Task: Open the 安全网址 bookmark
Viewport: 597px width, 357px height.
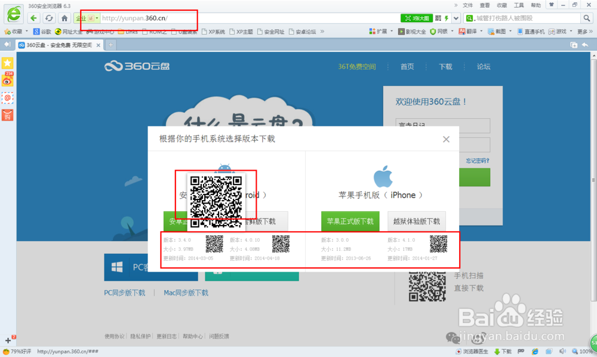Action: click(270, 32)
